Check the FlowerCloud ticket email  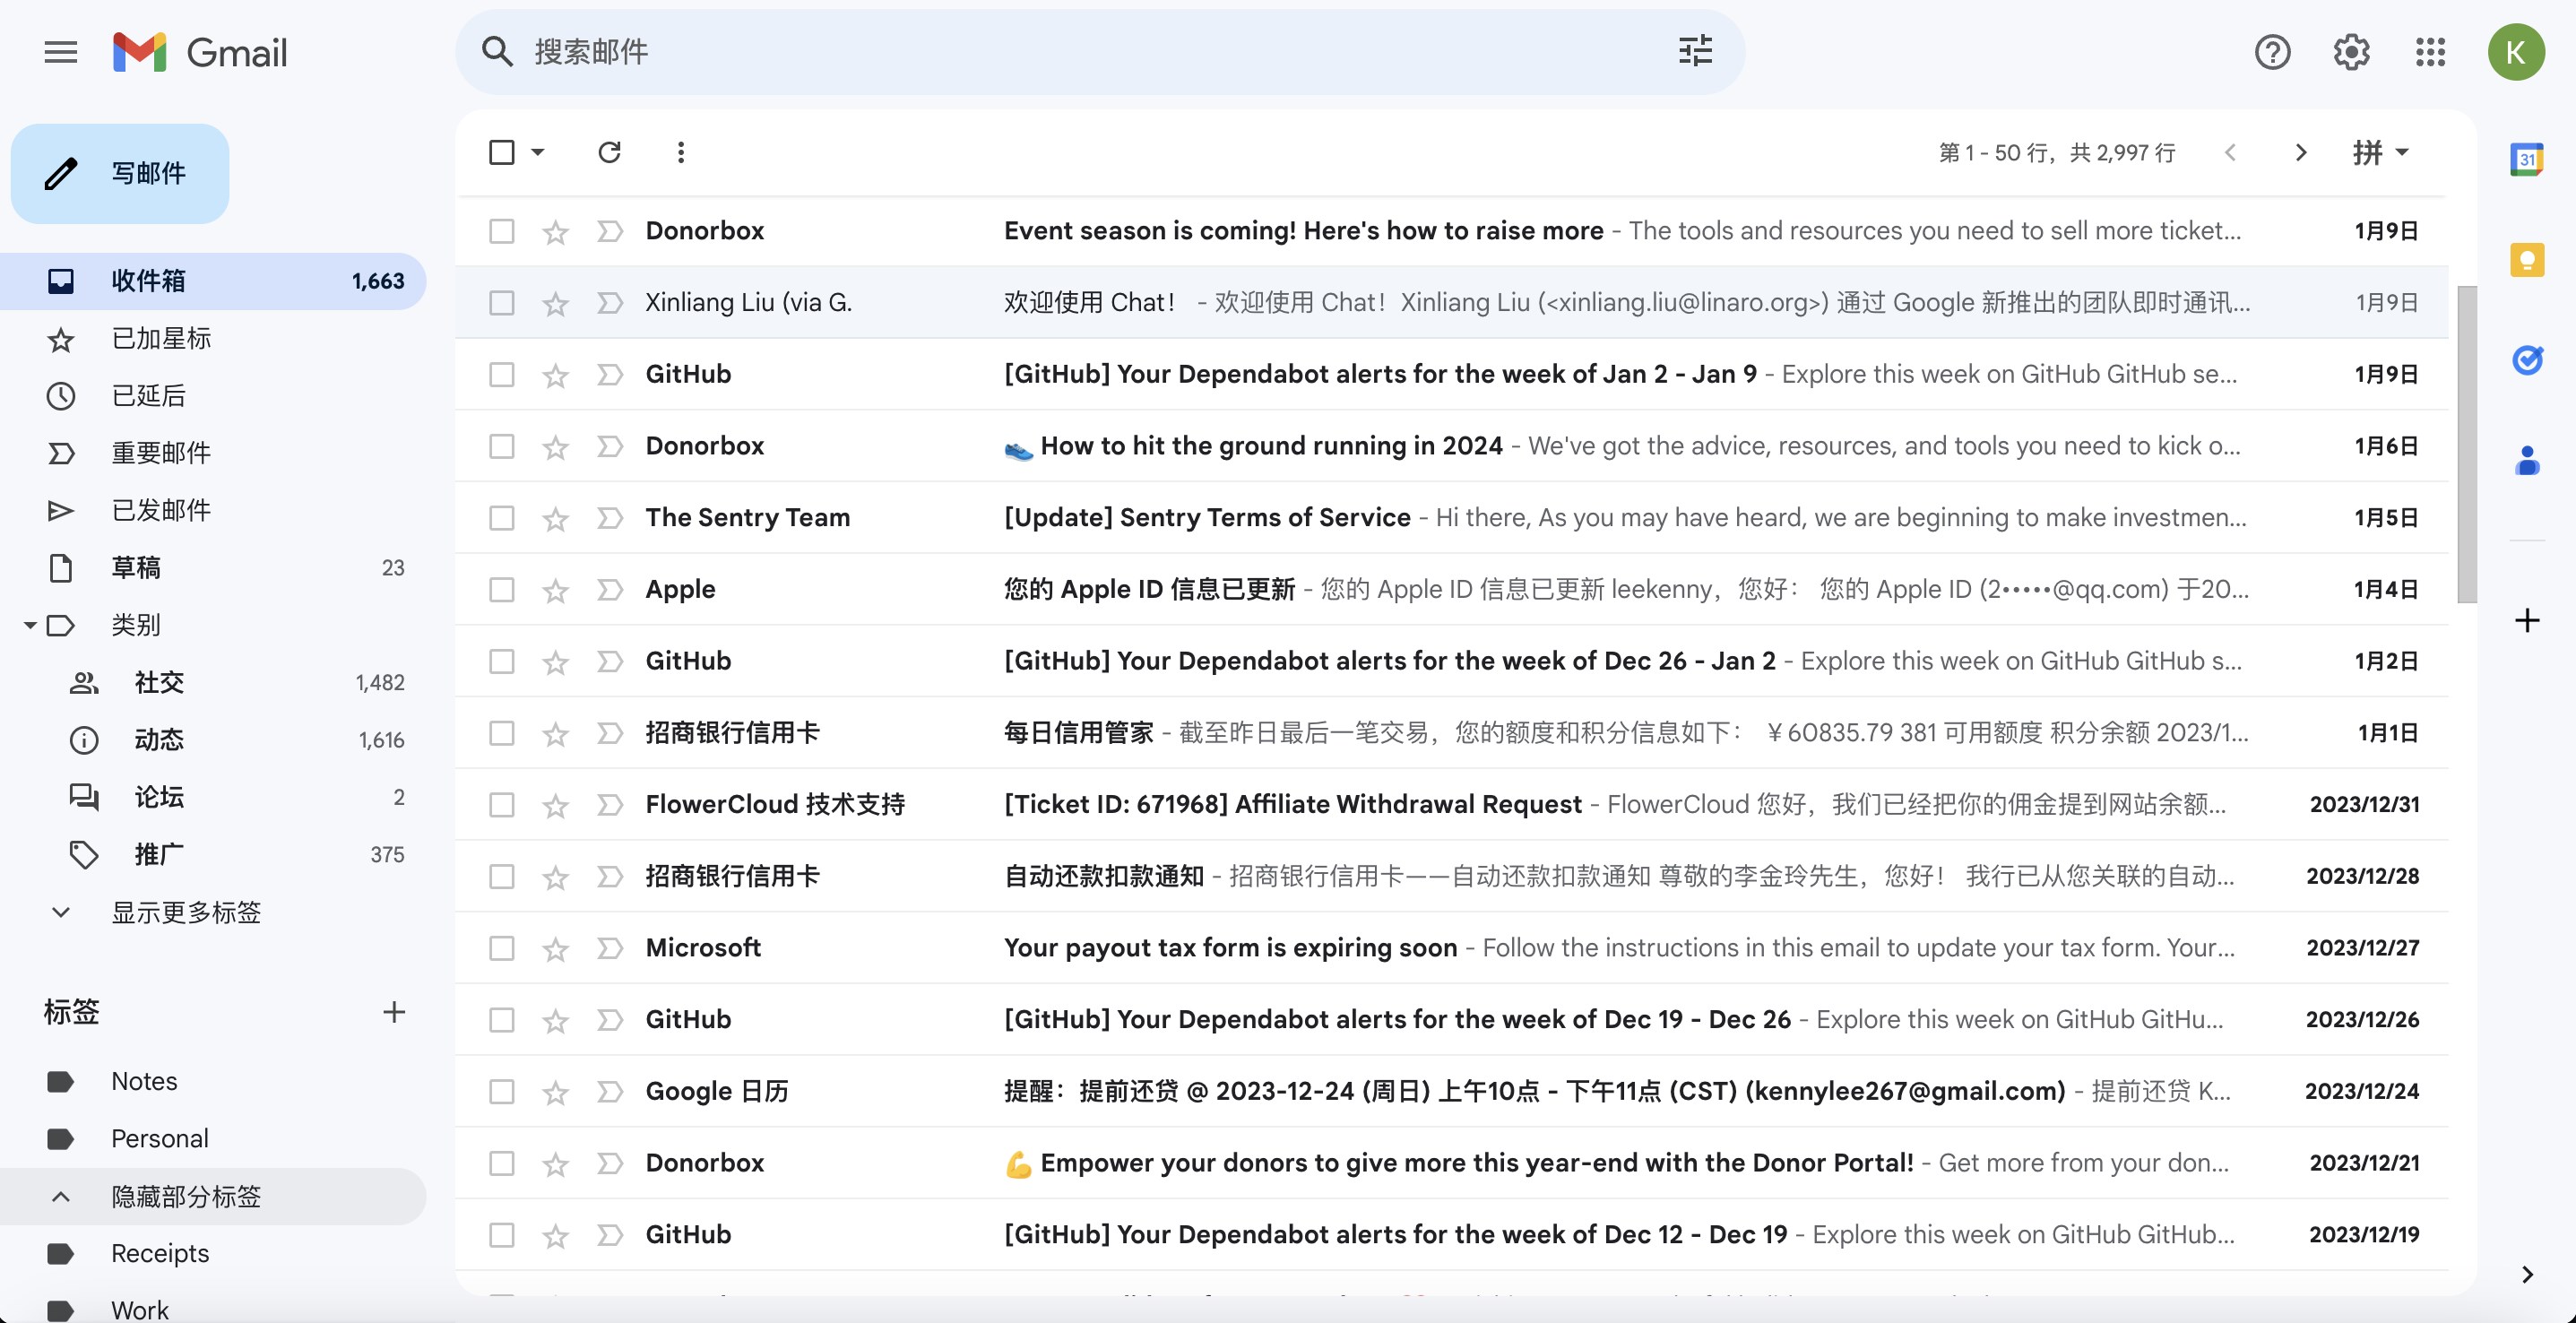click(x=502, y=805)
